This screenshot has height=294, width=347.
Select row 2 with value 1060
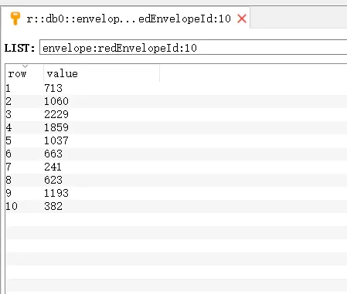click(x=176, y=101)
